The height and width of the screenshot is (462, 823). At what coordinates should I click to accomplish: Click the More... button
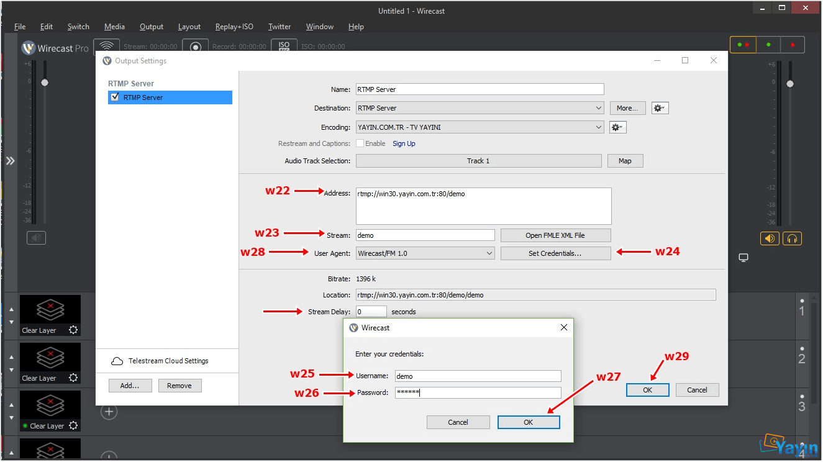[627, 108]
